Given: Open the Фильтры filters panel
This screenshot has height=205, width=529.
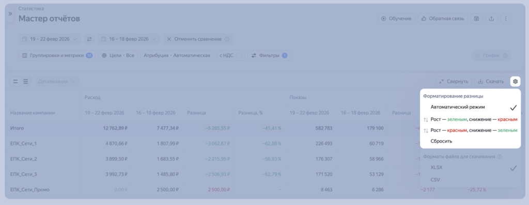Looking at the screenshot, I should (269, 56).
